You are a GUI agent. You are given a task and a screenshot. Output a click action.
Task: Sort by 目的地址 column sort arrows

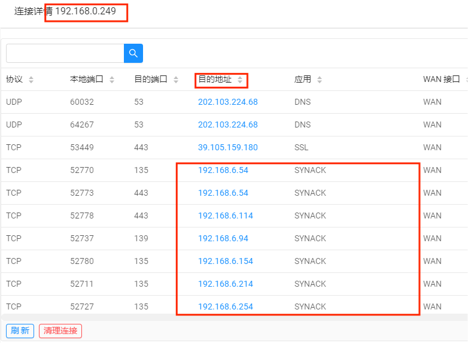(240, 80)
